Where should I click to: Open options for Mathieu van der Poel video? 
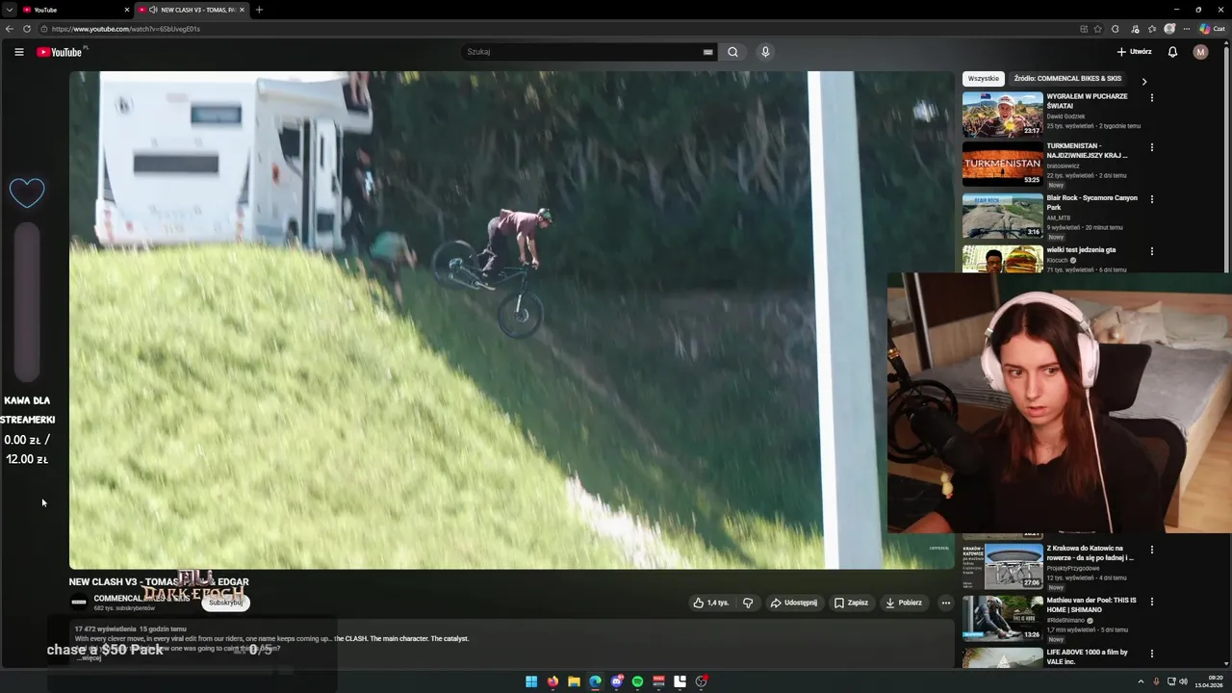[x=1151, y=602]
